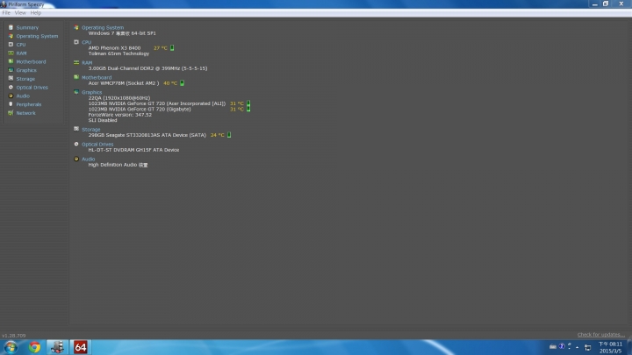
Task: Select Summary in the sidebar
Action: (27, 27)
